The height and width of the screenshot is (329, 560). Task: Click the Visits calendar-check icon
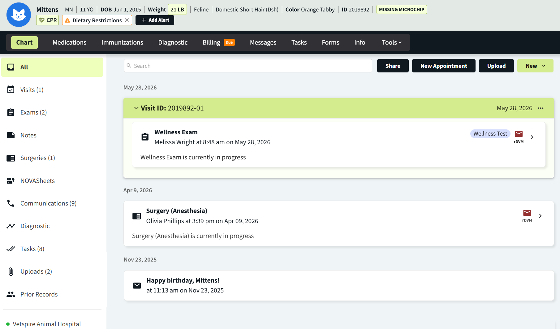(x=11, y=90)
